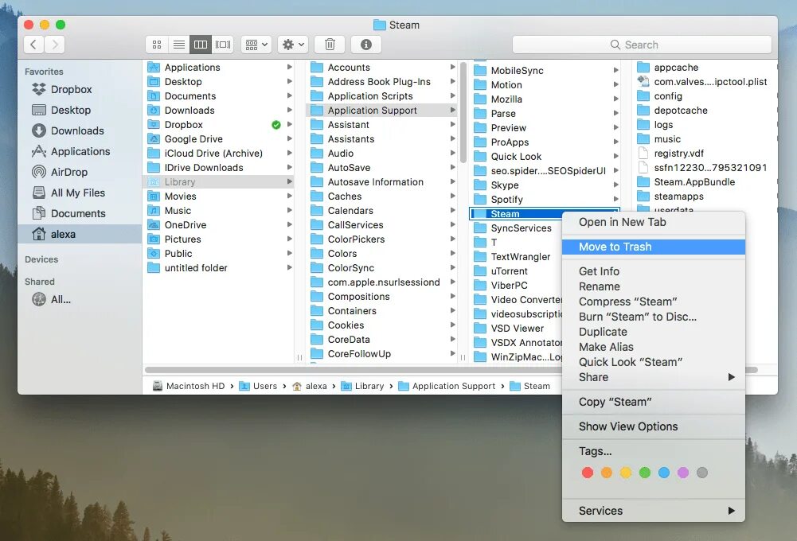Choose Copy "Steam" in the context menu
This screenshot has height=541, width=797.
[653, 402]
